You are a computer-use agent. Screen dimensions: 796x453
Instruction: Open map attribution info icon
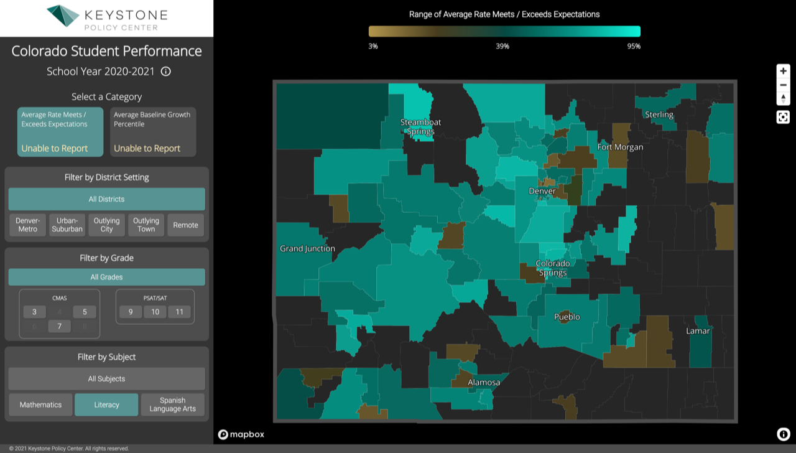pyautogui.click(x=783, y=434)
